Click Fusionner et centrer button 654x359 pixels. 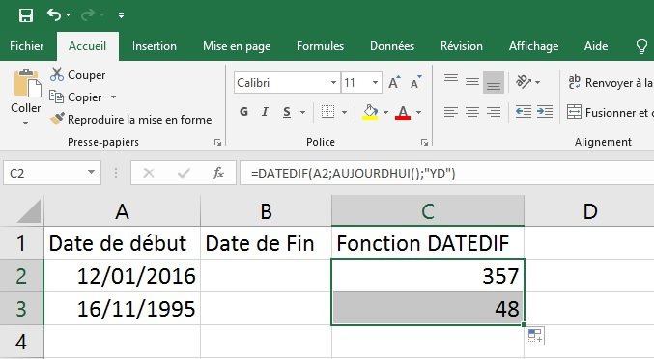[610, 112]
